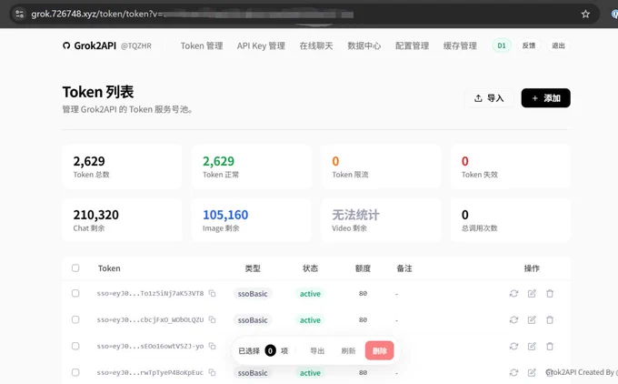Delete the token ending in -yo
The width and height of the screenshot is (618, 384).
[x=550, y=346]
